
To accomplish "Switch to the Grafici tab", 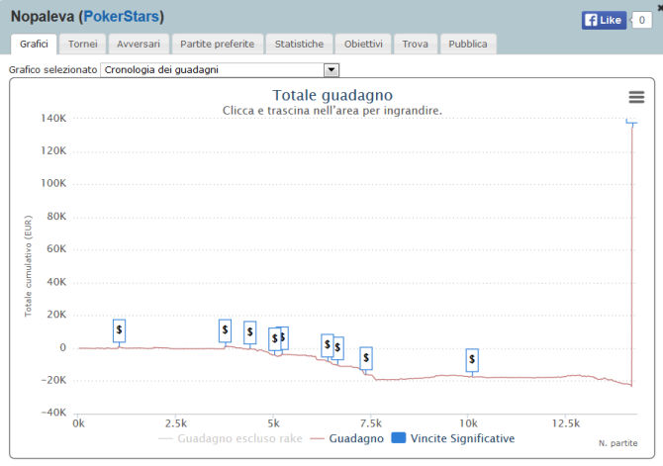I will click(x=34, y=44).
